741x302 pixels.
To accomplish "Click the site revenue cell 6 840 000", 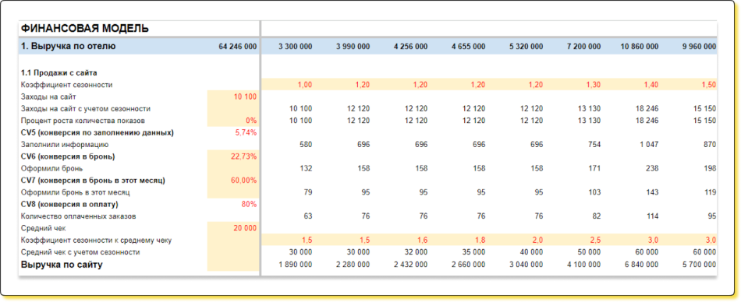I will click(x=641, y=265).
